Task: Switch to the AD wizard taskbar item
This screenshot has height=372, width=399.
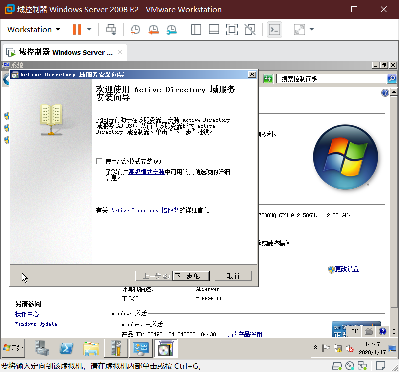Action: point(165,348)
